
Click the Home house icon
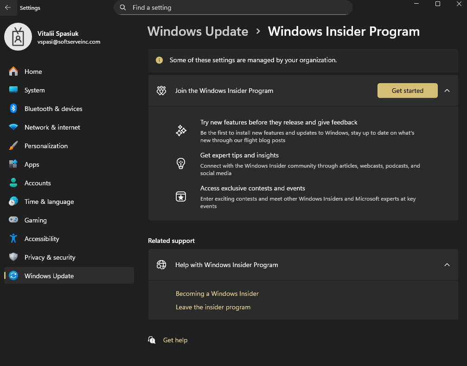pos(13,72)
